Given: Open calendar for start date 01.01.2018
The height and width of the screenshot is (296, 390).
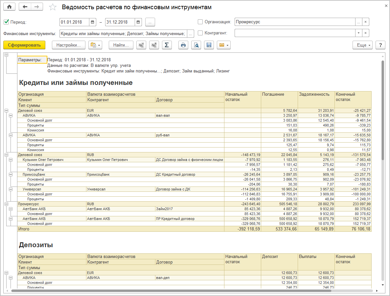Looking at the screenshot, I should click(93, 22).
